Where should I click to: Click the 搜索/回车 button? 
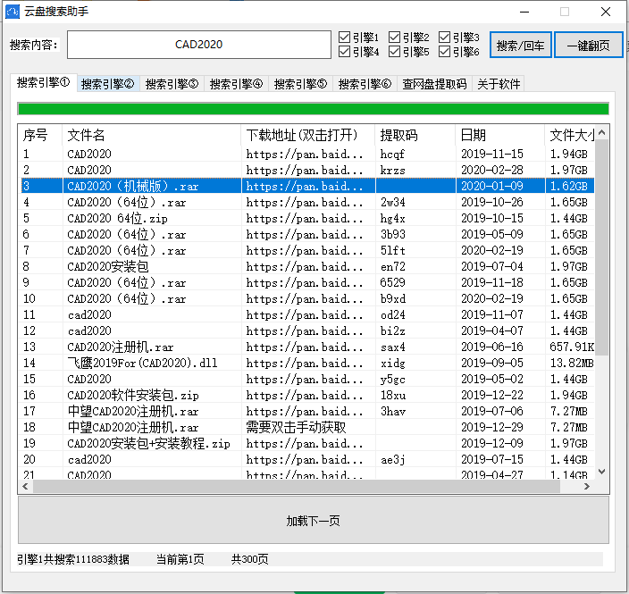click(x=521, y=45)
